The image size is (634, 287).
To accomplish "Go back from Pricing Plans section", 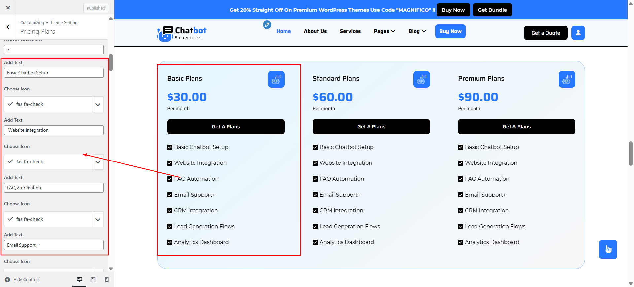I will 8,27.
